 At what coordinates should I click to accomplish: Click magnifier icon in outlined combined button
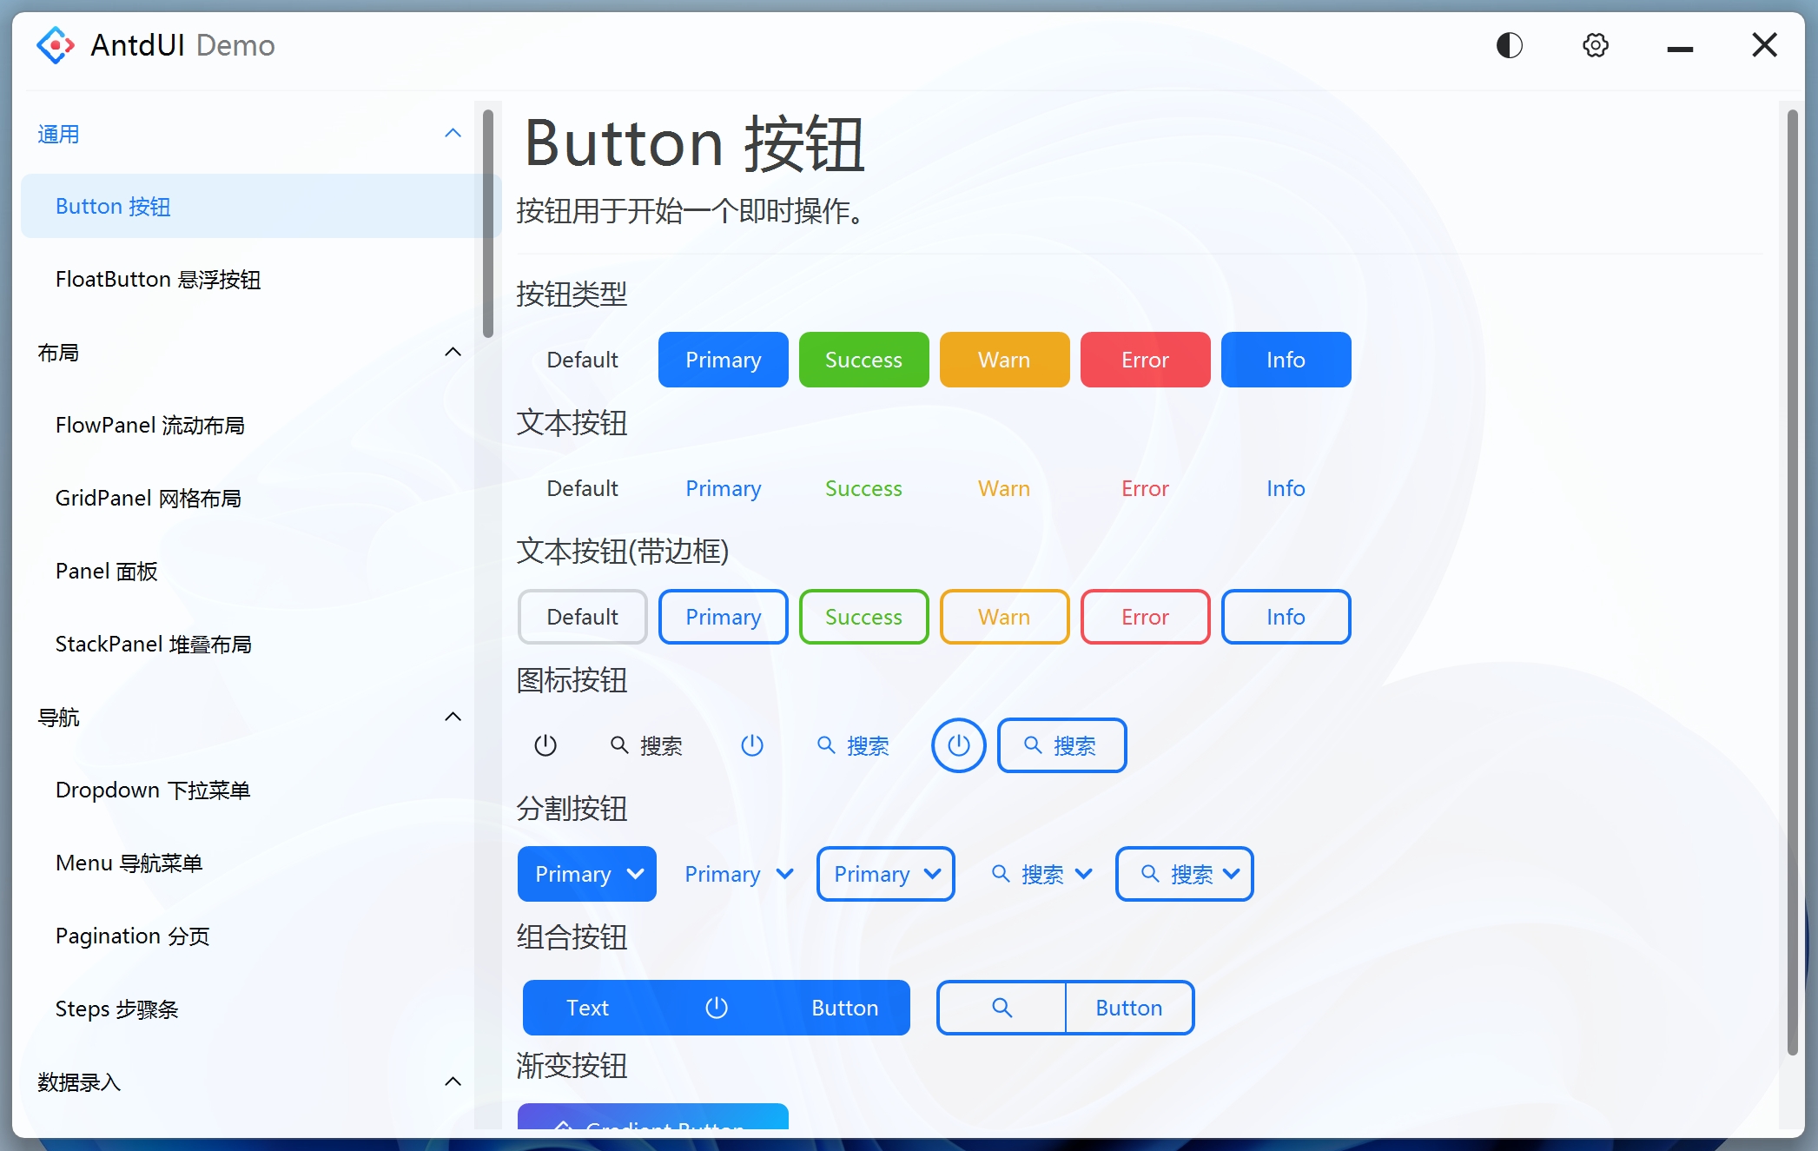coord(1002,1008)
